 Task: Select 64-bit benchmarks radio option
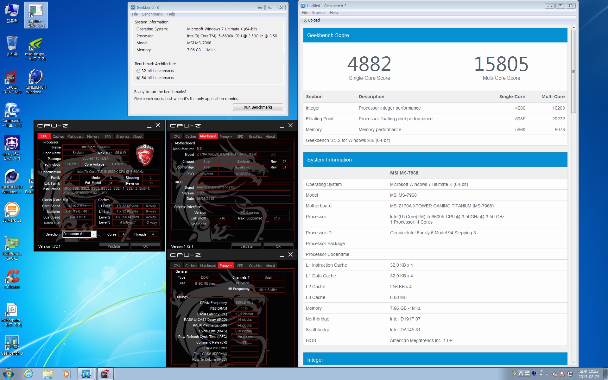click(x=138, y=78)
